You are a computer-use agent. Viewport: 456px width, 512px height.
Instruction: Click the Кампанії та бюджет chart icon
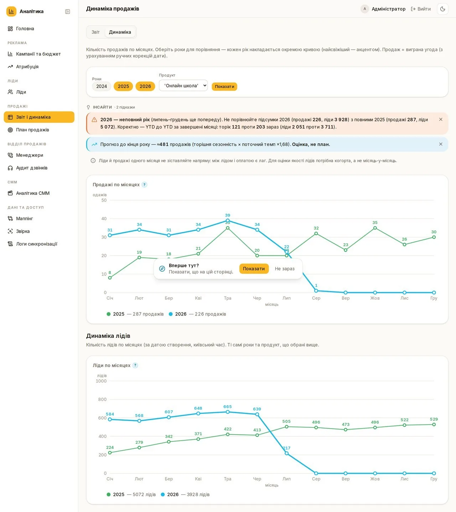click(x=10, y=54)
